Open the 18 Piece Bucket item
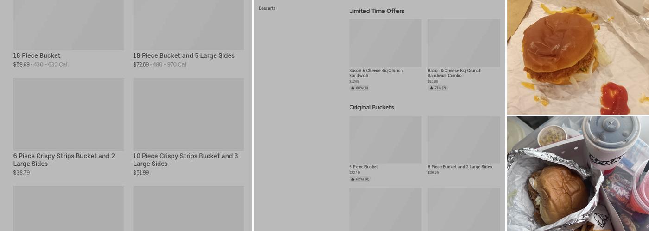649x231 pixels. point(37,55)
